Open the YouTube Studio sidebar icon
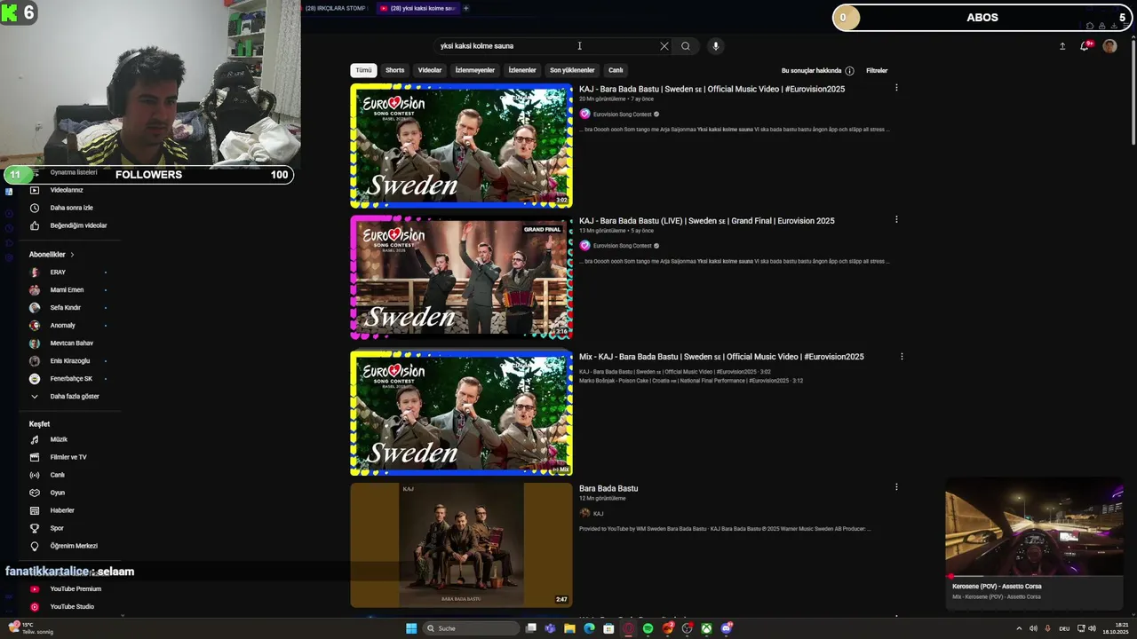Viewport: 1137px width, 639px height. pos(35,607)
